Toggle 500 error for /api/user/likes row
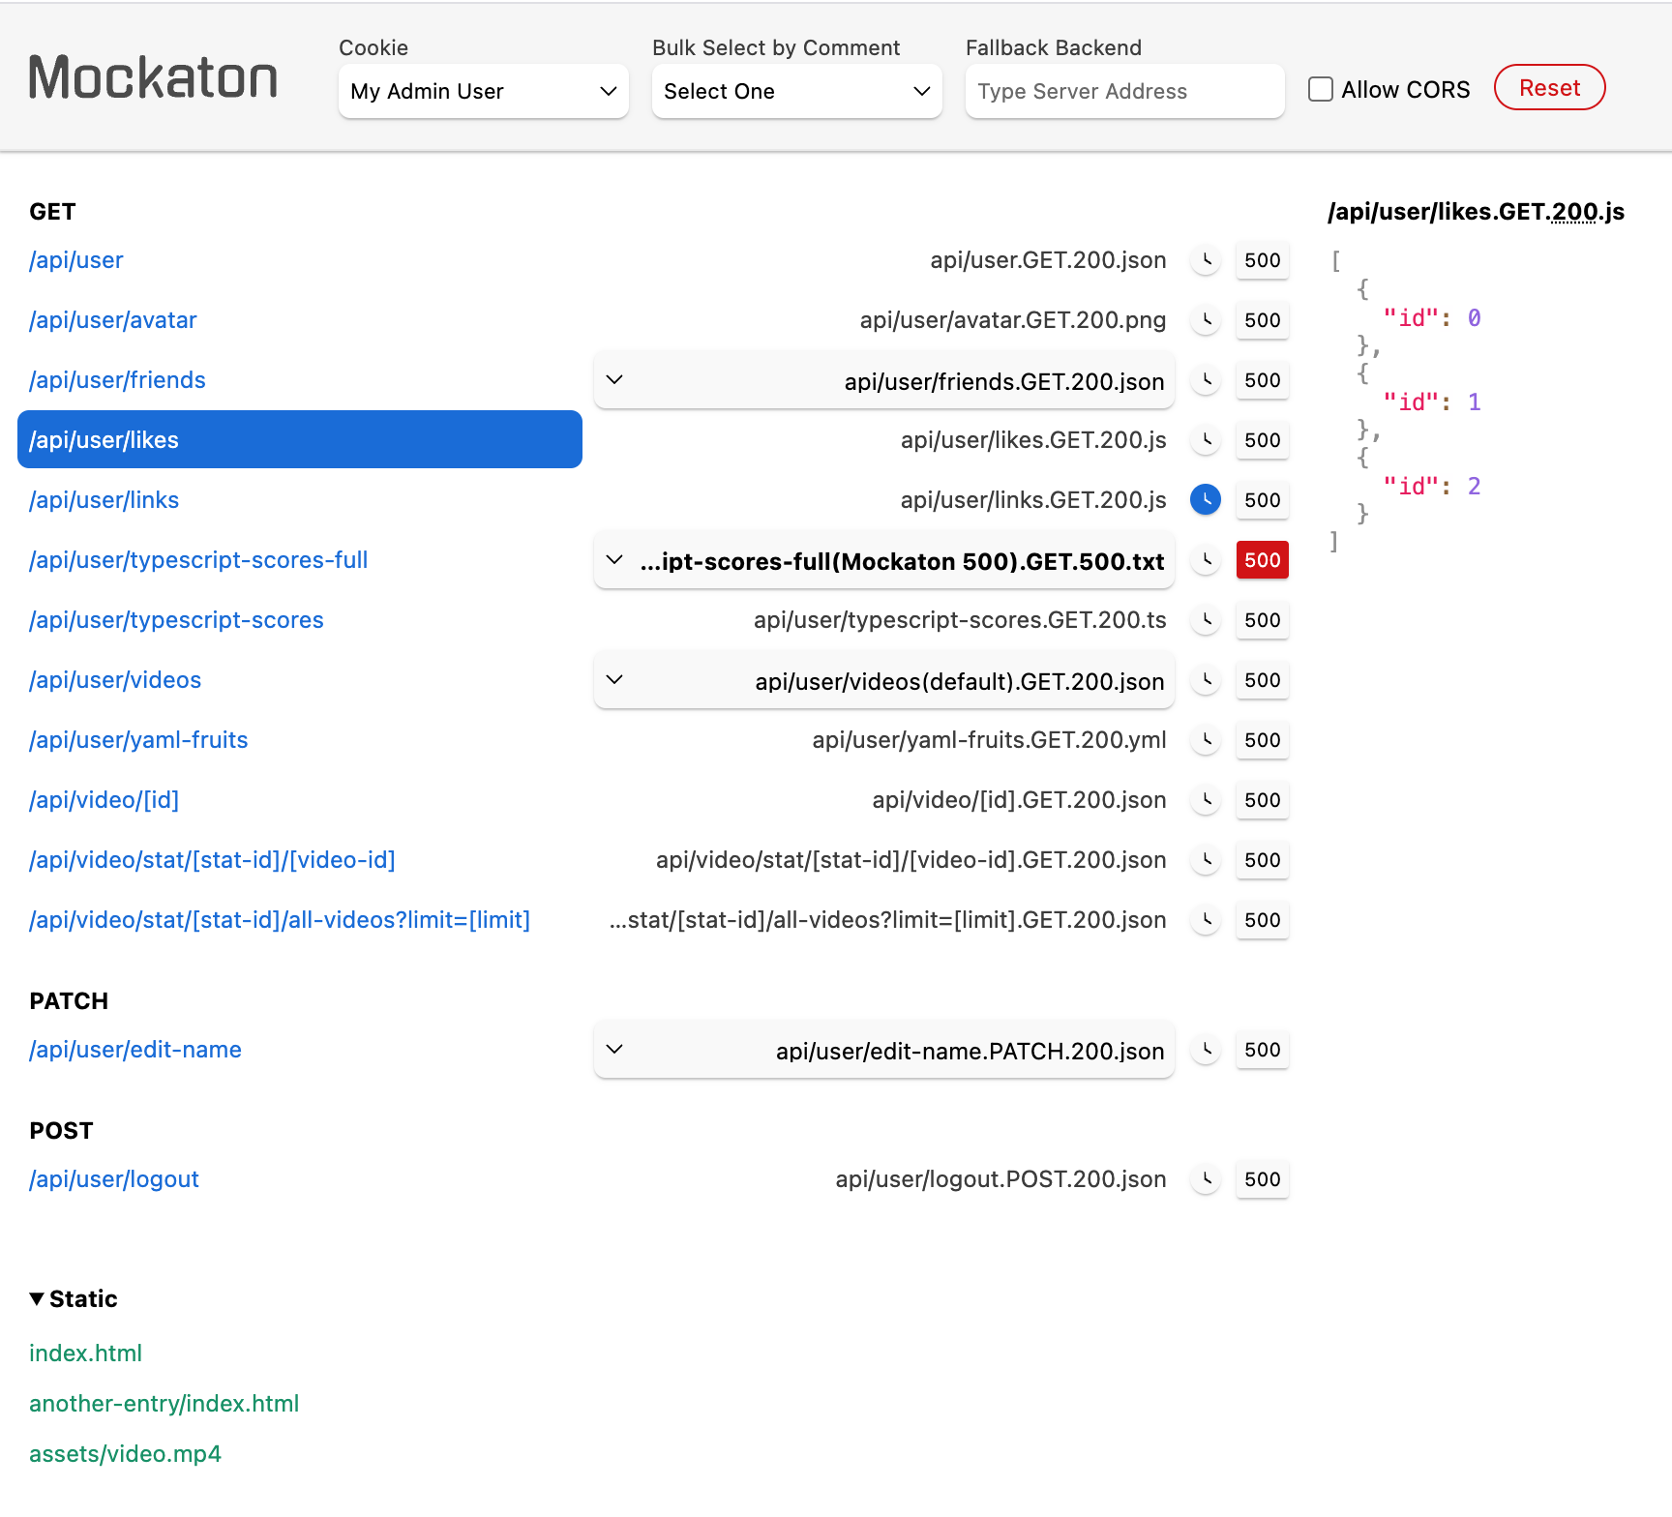This screenshot has width=1672, height=1517. pyautogui.click(x=1263, y=440)
